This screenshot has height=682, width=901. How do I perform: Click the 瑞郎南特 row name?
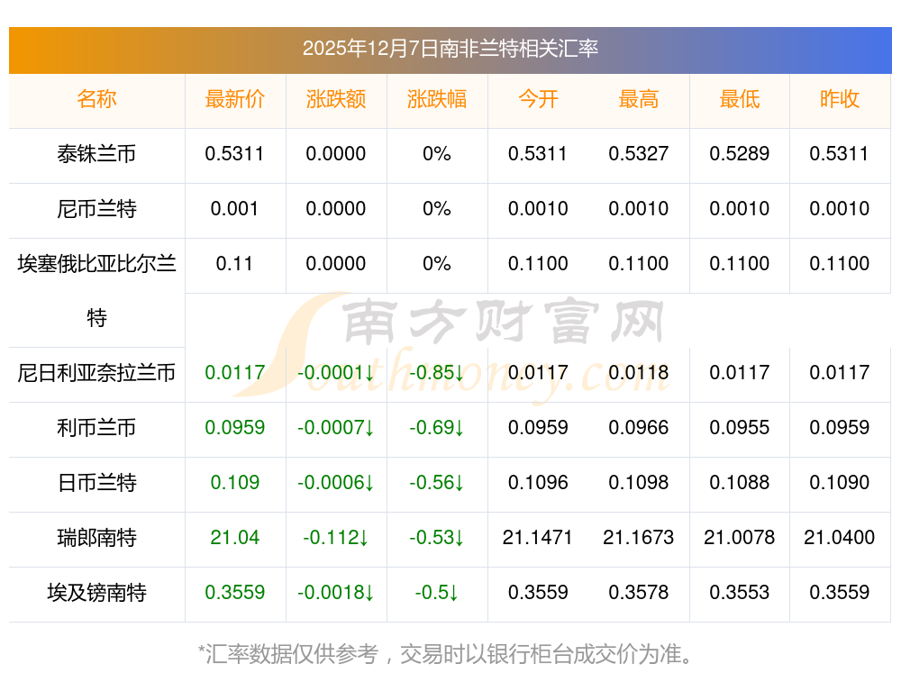click(96, 538)
